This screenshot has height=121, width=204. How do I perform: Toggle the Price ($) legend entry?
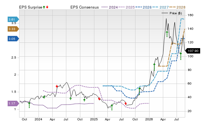[x=172, y=13]
